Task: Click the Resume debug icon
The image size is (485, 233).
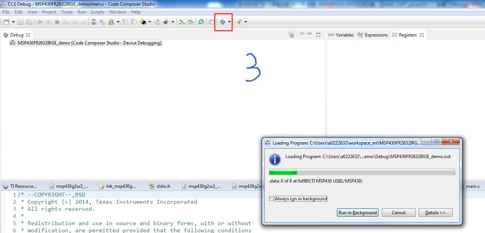Action: tap(40, 22)
